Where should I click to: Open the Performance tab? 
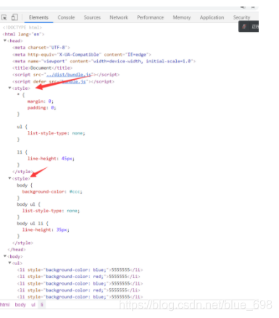pyautogui.click(x=150, y=17)
